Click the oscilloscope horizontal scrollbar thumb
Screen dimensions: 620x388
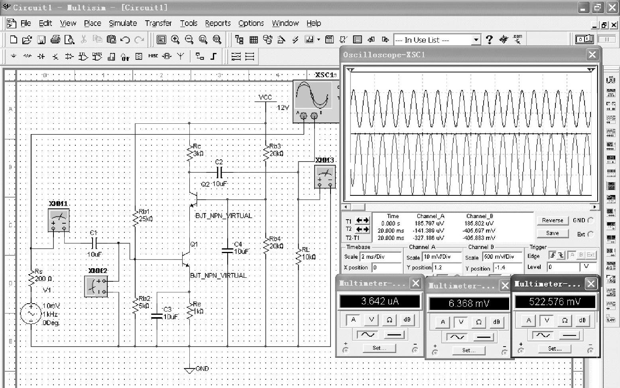[x=358, y=207]
